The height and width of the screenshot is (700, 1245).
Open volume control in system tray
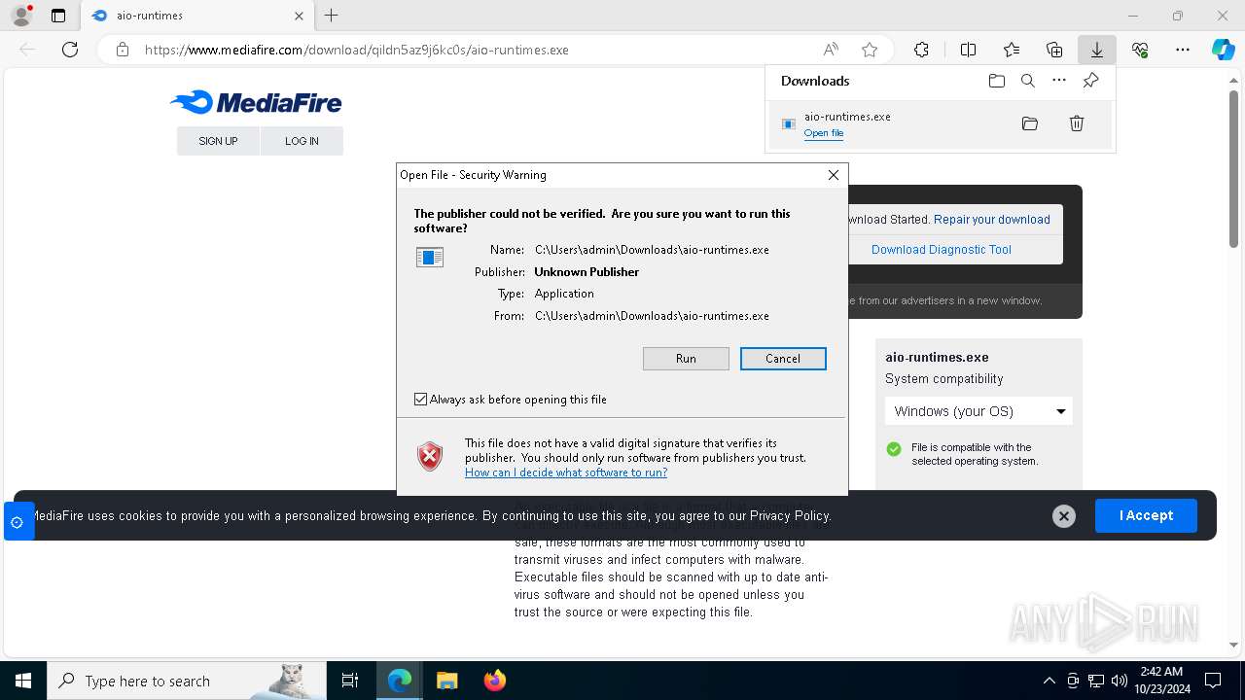pyautogui.click(x=1119, y=681)
